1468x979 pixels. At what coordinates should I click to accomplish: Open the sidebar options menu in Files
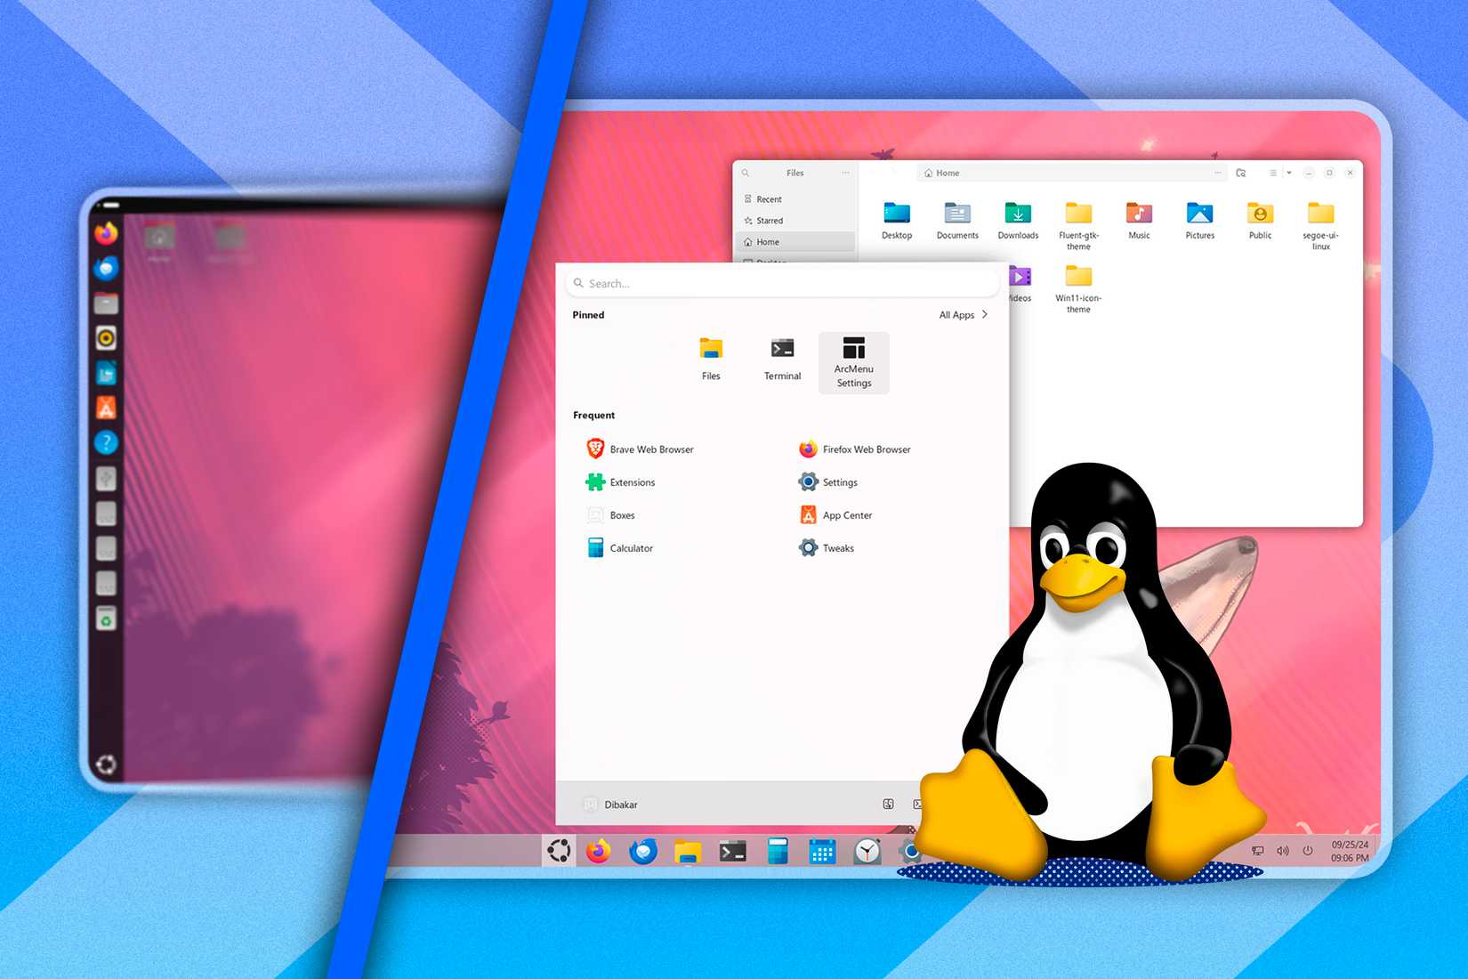tap(845, 173)
